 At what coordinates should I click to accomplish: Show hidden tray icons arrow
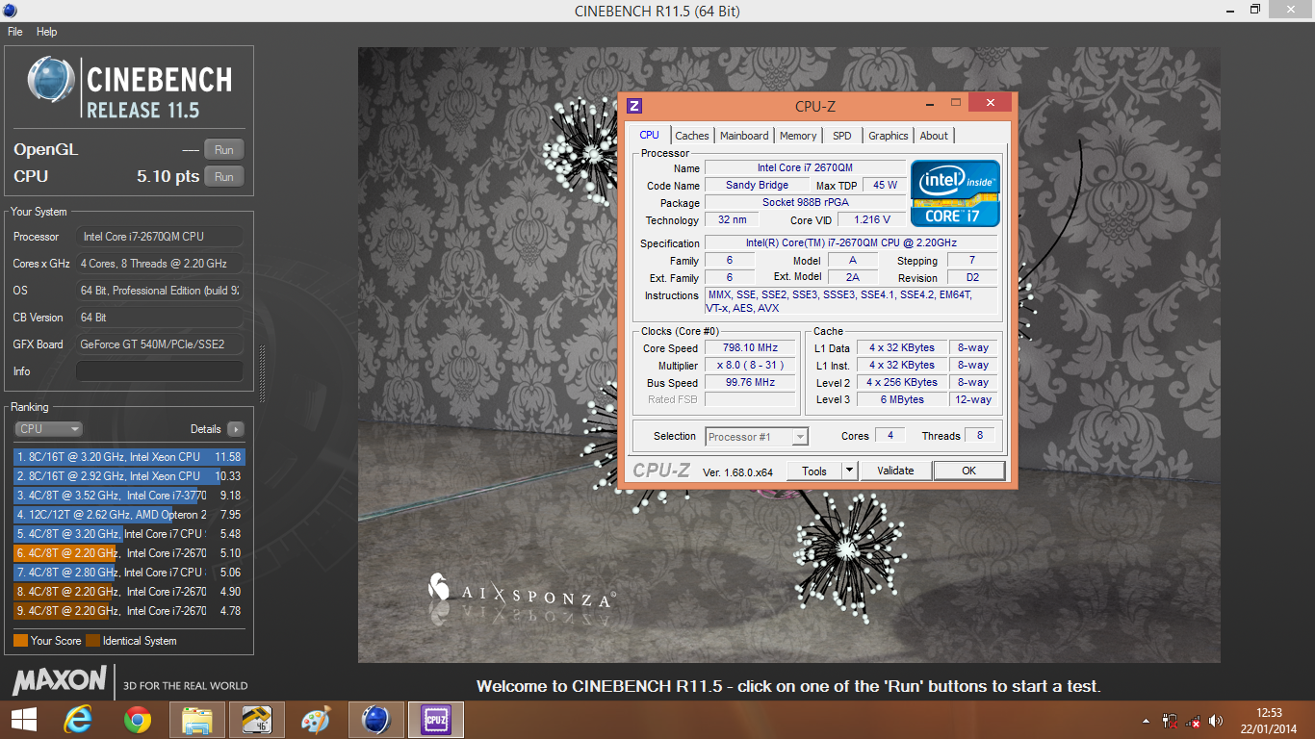point(1146,721)
